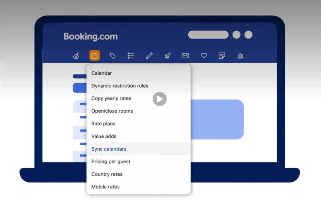Play the video with center button

pyautogui.click(x=160, y=99)
